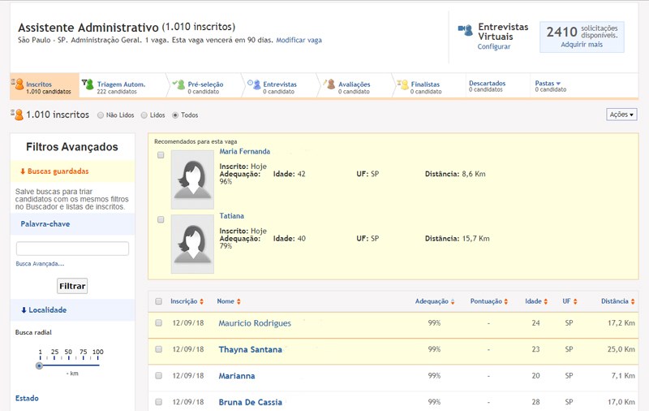Check the box for Marianna
649x411 pixels.
tap(158, 375)
